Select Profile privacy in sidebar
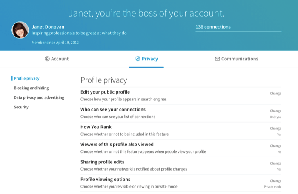Image resolution: width=298 pixels, height=194 pixels. [x=26, y=78]
